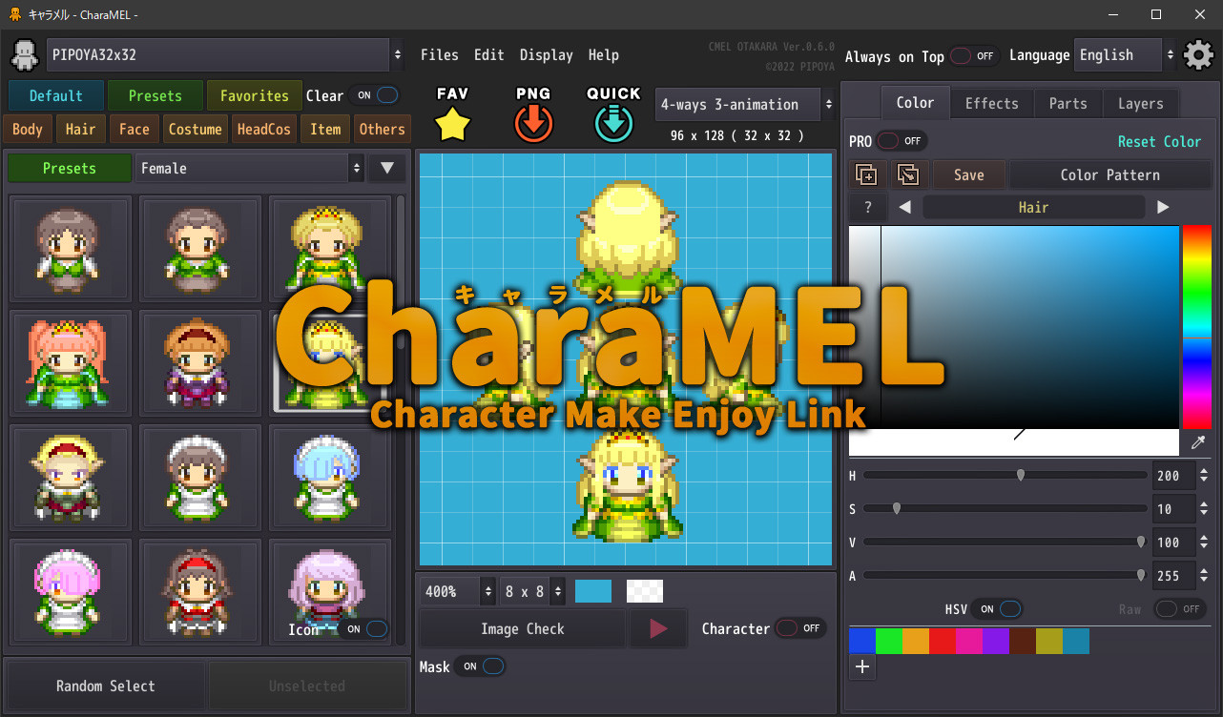
Task: Pick the purple color swatch in palette
Action: point(996,641)
